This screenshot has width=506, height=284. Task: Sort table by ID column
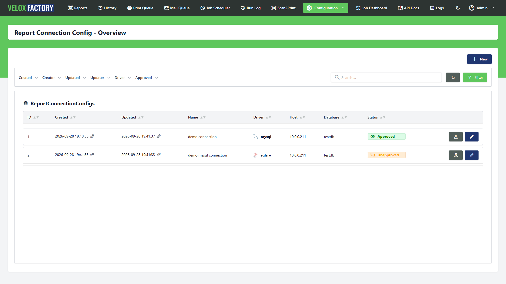[x=33, y=117]
